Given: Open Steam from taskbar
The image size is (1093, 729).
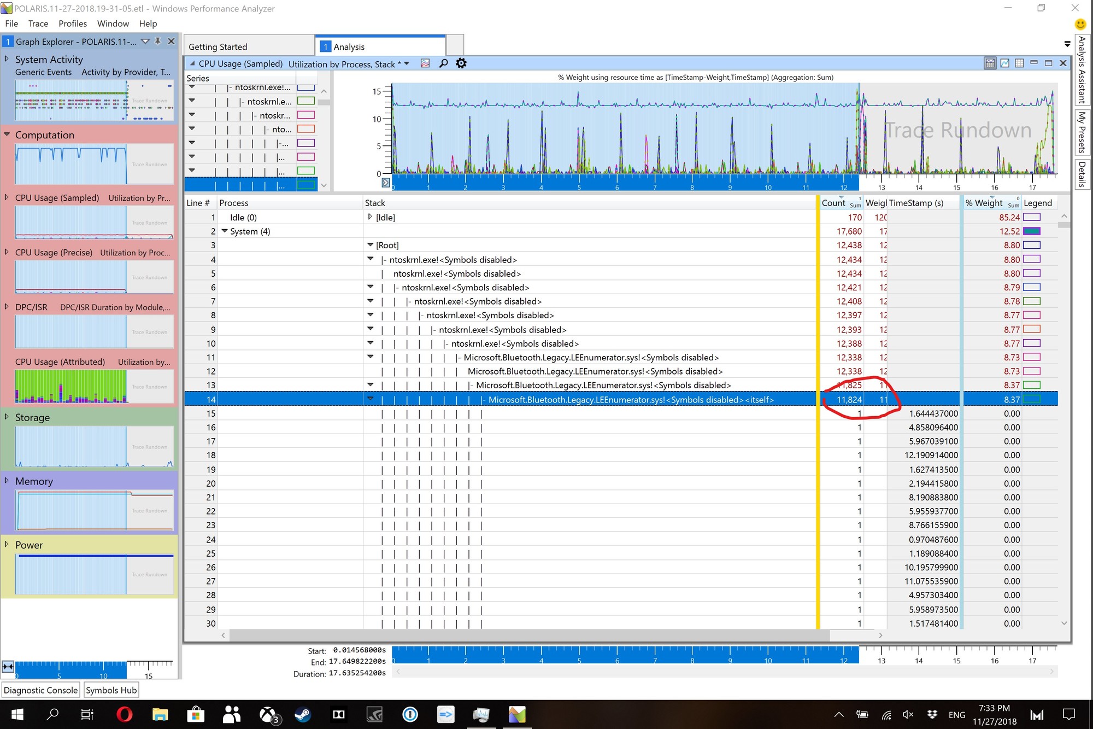Looking at the screenshot, I should pos(303,714).
